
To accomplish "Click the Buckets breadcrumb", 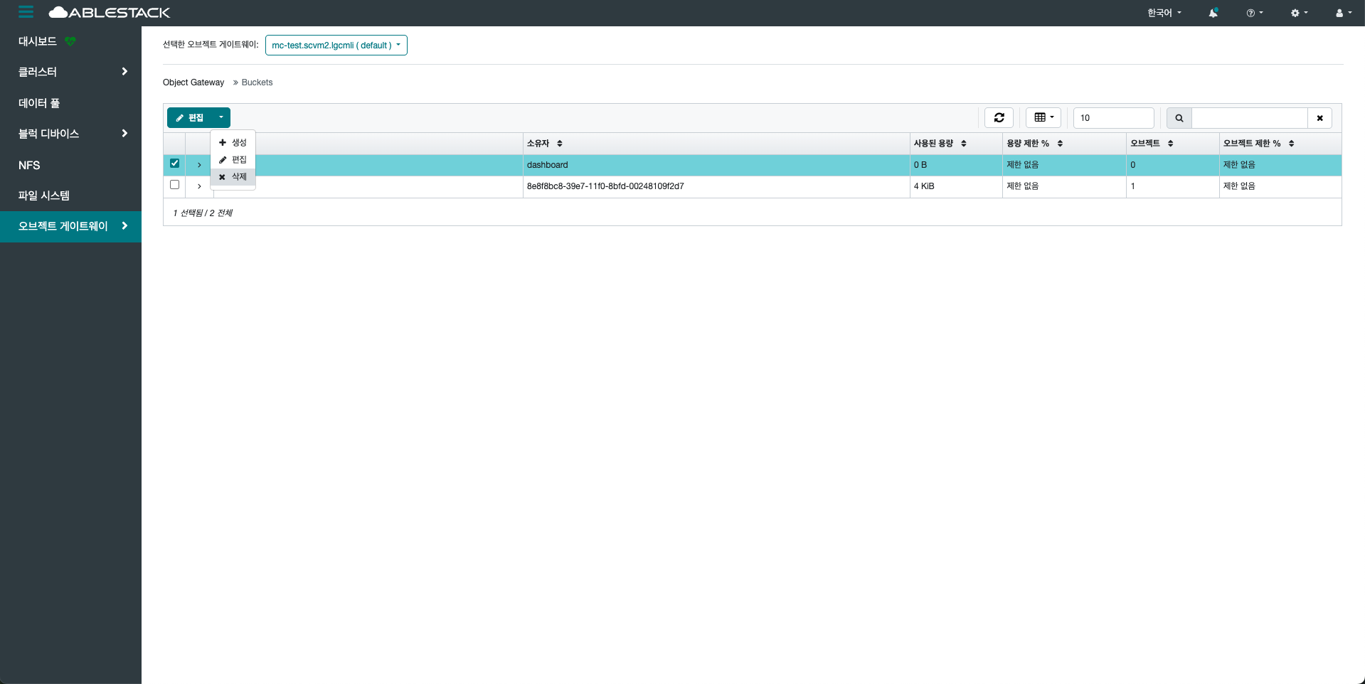I will [x=257, y=82].
